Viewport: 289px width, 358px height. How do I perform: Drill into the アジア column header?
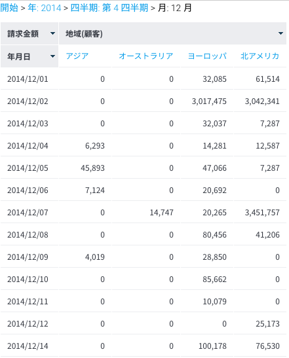77,56
